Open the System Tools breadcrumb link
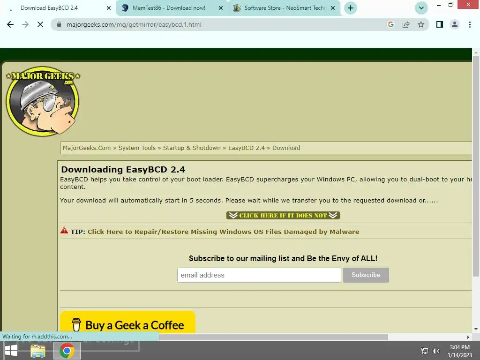 137,148
